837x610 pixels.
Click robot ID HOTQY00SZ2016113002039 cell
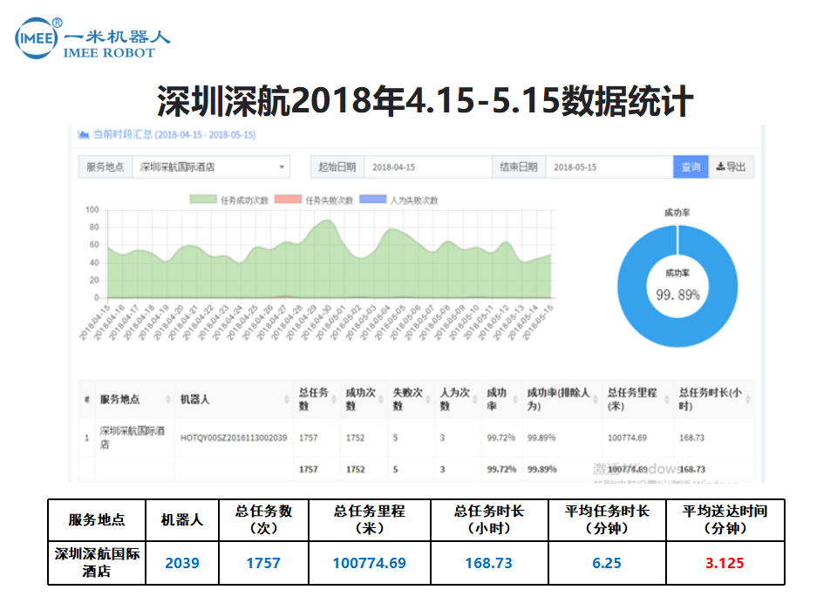(x=234, y=437)
